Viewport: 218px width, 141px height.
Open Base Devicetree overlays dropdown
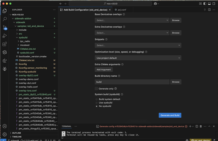[132, 20]
